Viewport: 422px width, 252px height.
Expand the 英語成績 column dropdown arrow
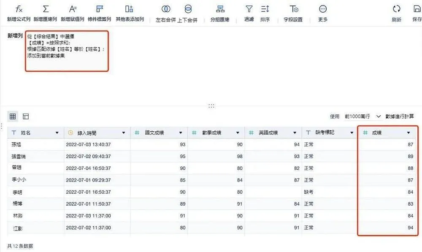coord(295,133)
